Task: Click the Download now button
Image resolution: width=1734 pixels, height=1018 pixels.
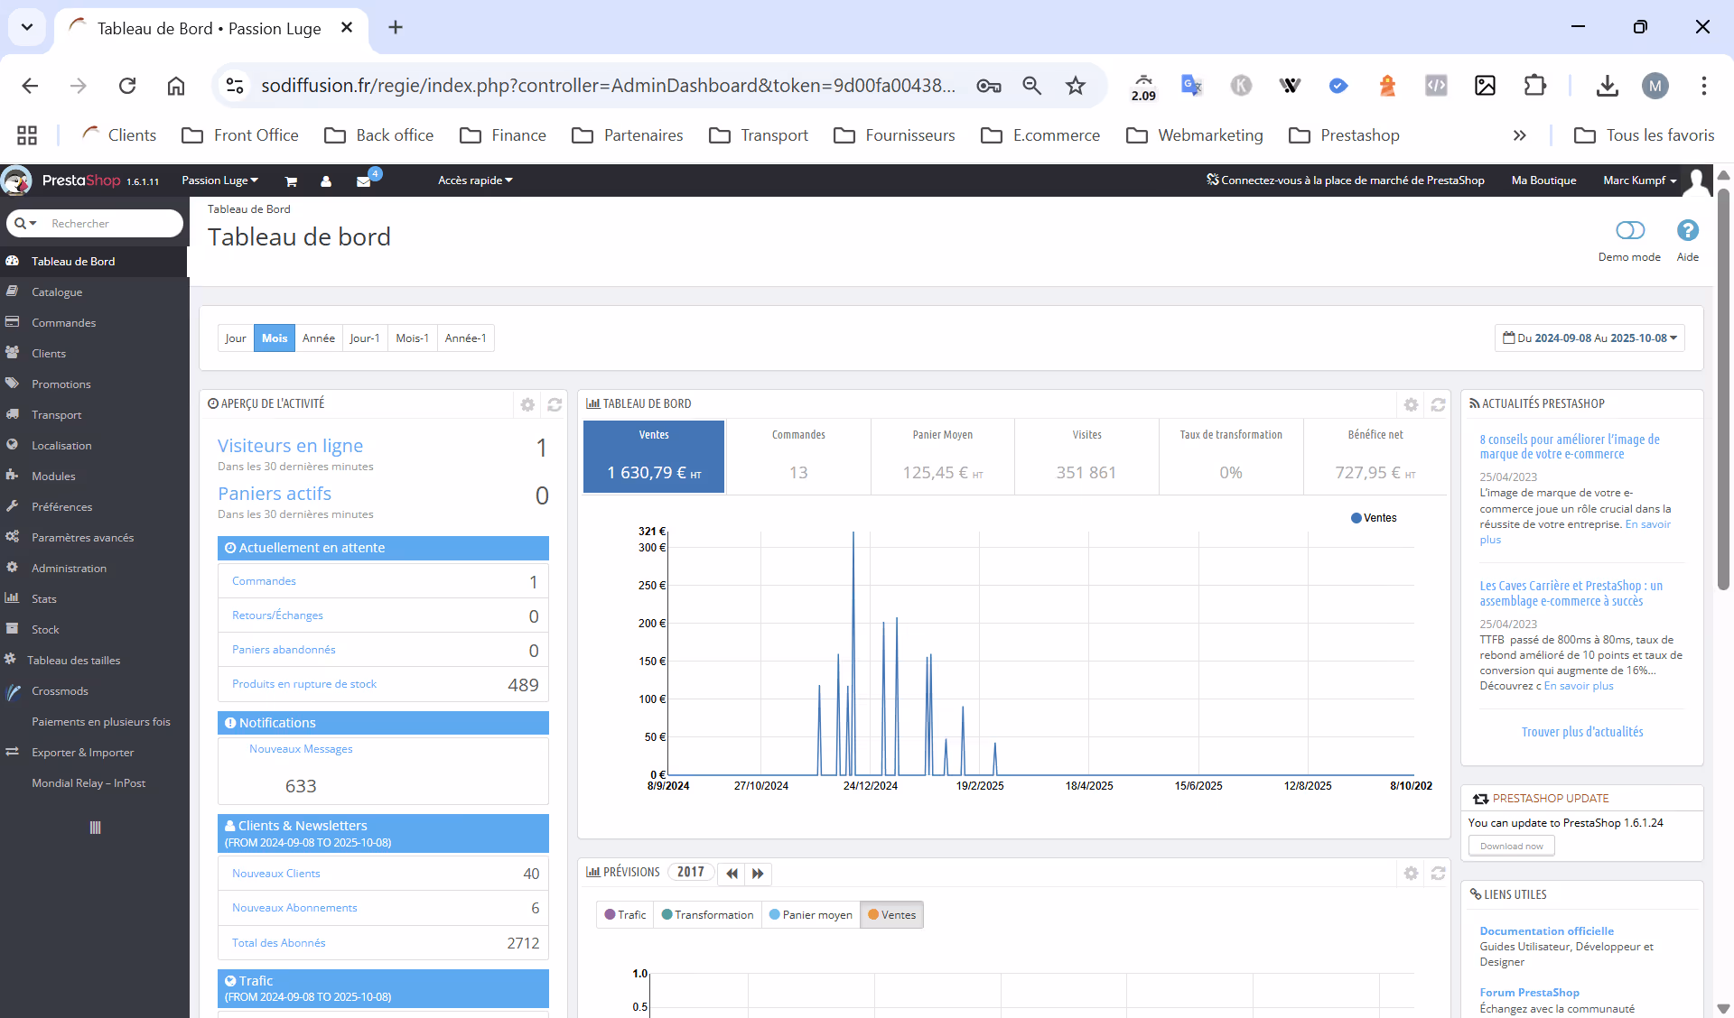Action: click(1511, 847)
